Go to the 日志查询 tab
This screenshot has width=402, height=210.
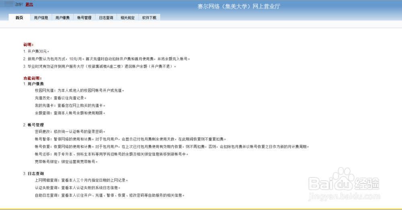[106, 17]
